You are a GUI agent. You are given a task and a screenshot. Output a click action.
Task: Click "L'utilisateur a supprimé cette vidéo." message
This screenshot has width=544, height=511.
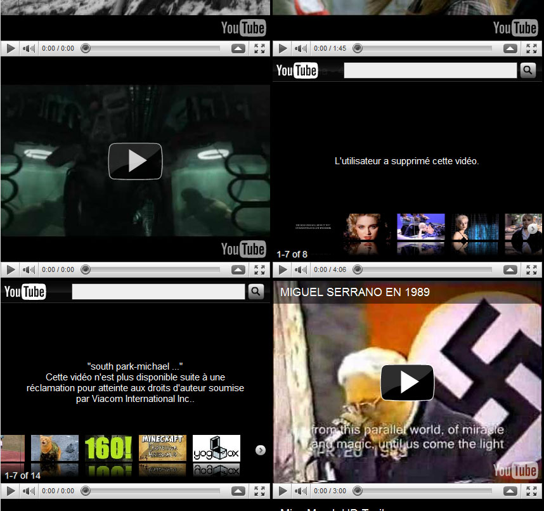point(407,161)
